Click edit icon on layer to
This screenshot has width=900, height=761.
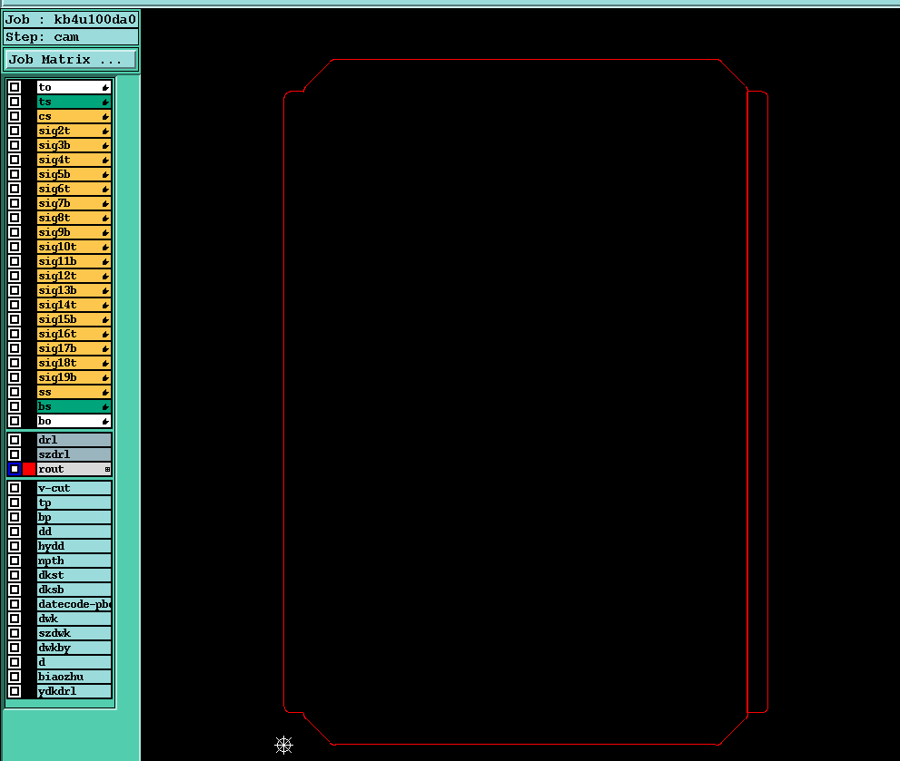coord(105,87)
